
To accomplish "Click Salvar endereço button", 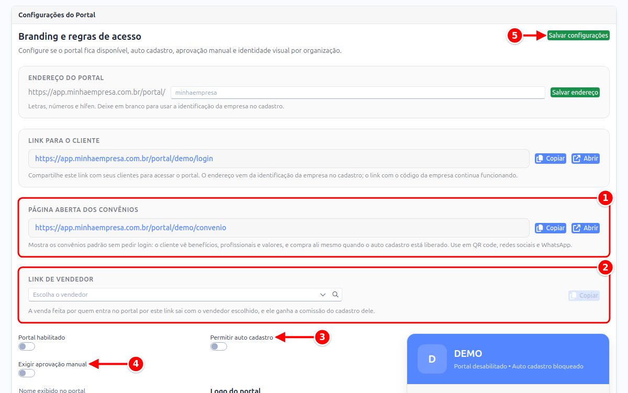I will click(575, 92).
